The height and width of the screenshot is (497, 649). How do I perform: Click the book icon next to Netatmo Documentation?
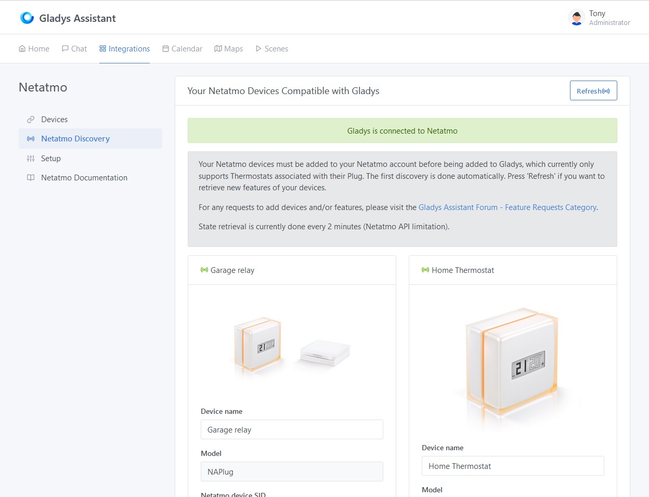click(x=31, y=177)
